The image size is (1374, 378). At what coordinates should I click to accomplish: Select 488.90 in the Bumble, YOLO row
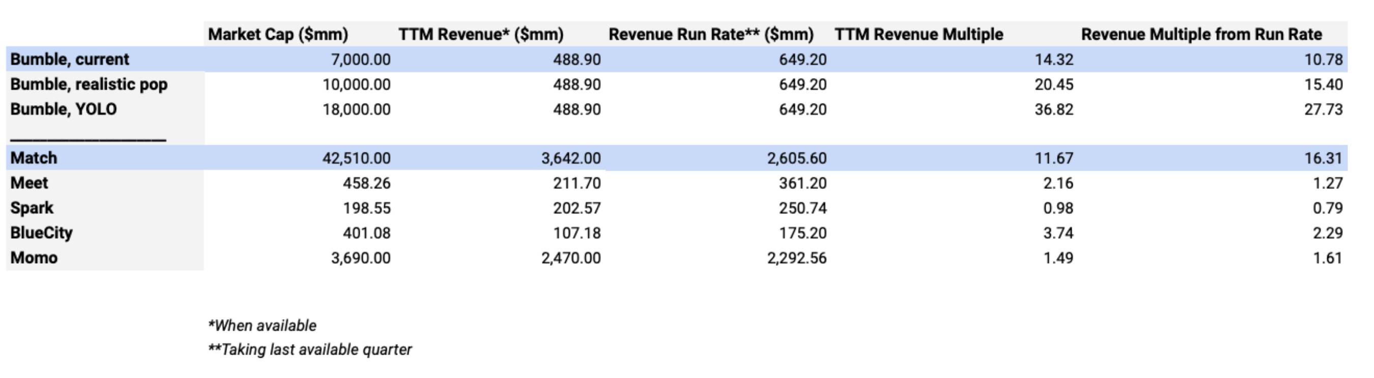coord(577,109)
